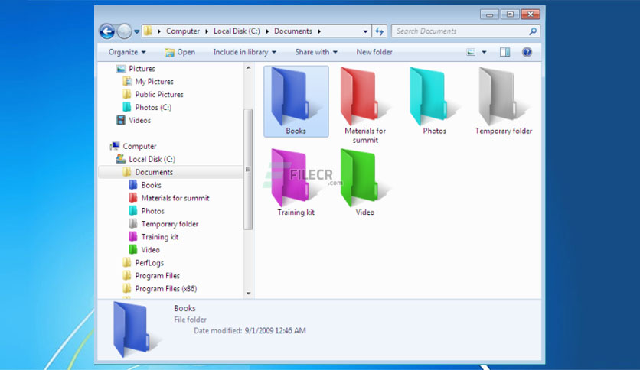Open the Share with dropdown
This screenshot has height=370, width=640.
[316, 52]
